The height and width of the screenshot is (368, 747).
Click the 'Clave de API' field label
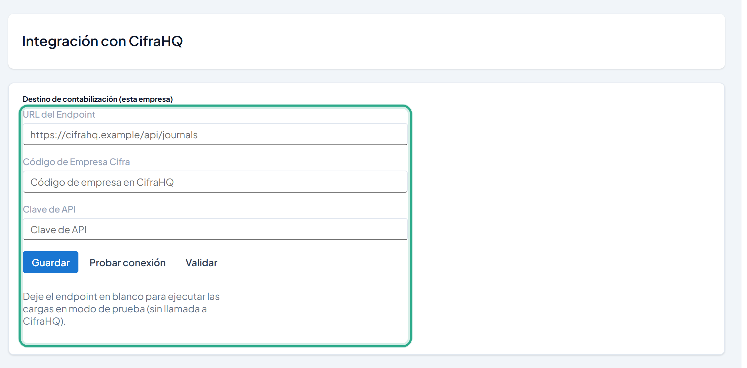pyautogui.click(x=49, y=209)
